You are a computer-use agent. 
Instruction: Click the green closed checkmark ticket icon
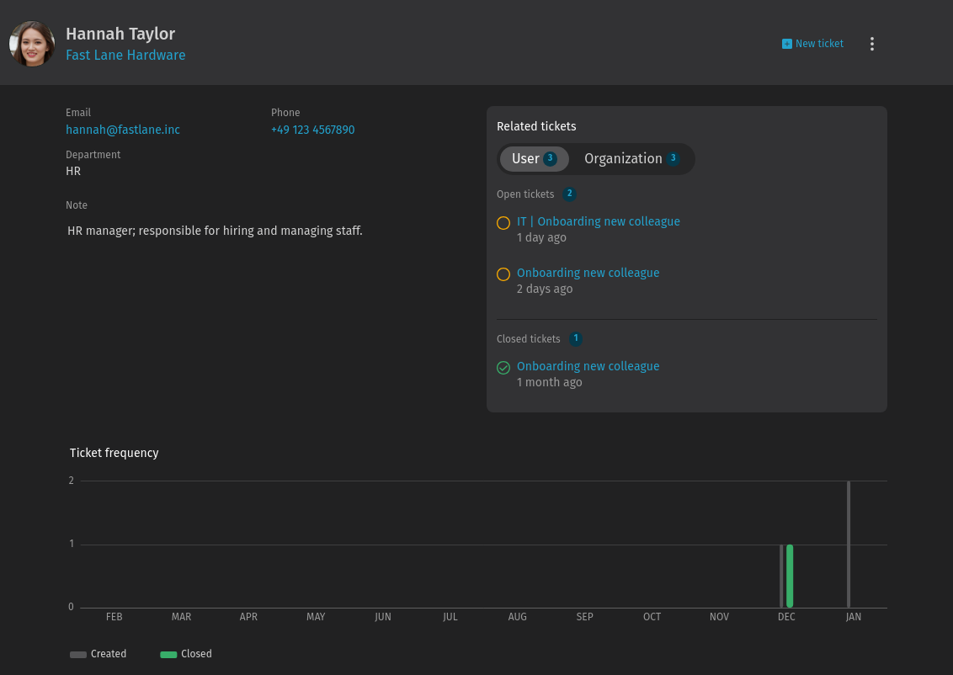pyautogui.click(x=503, y=368)
